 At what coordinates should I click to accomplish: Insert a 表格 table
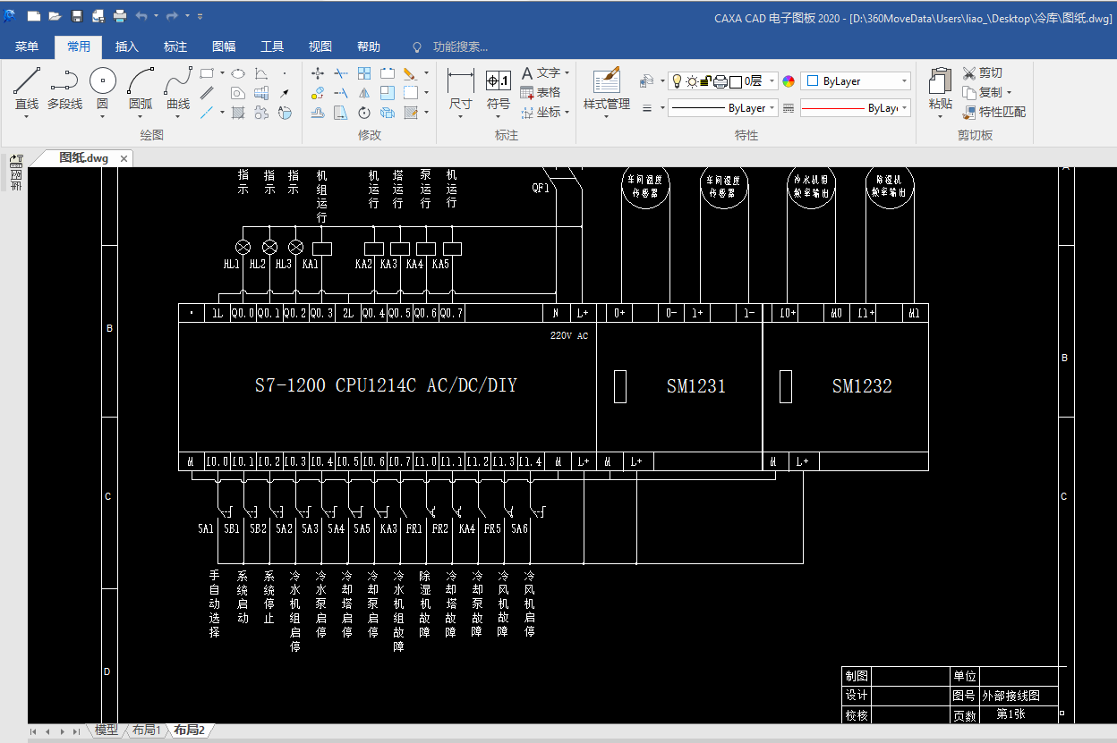[541, 92]
